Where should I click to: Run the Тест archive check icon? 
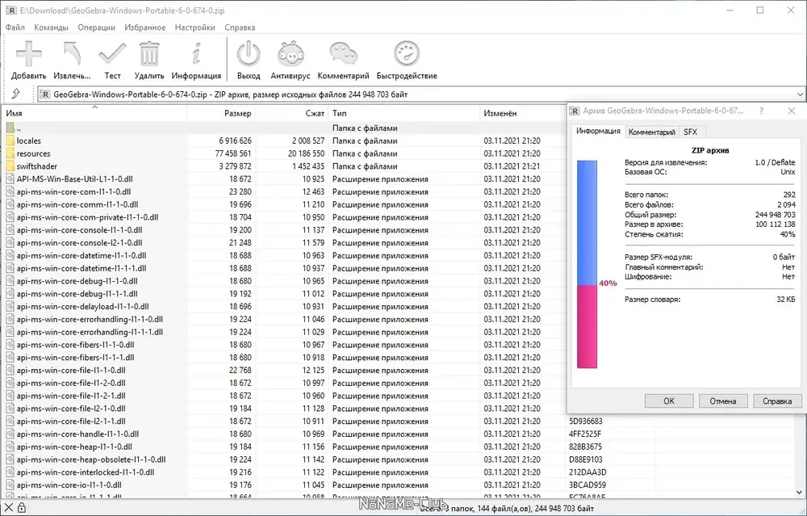pyautogui.click(x=112, y=54)
